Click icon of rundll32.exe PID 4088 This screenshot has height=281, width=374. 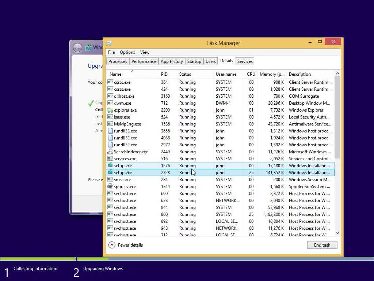point(110,138)
